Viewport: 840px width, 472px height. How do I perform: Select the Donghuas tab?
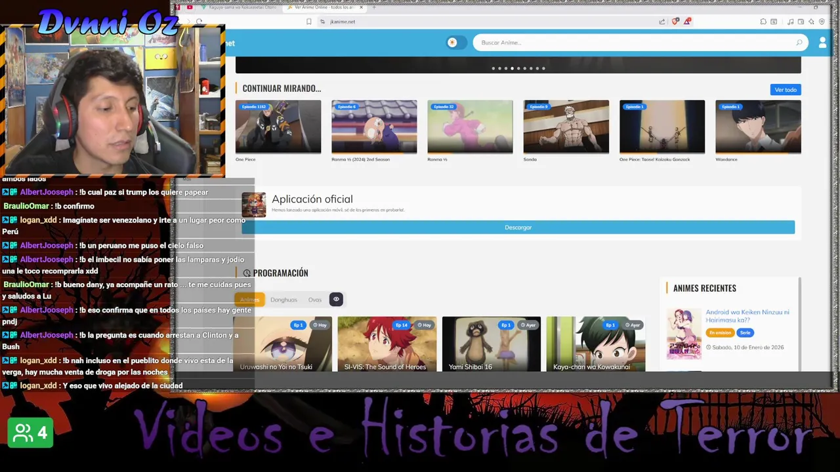[x=283, y=300]
